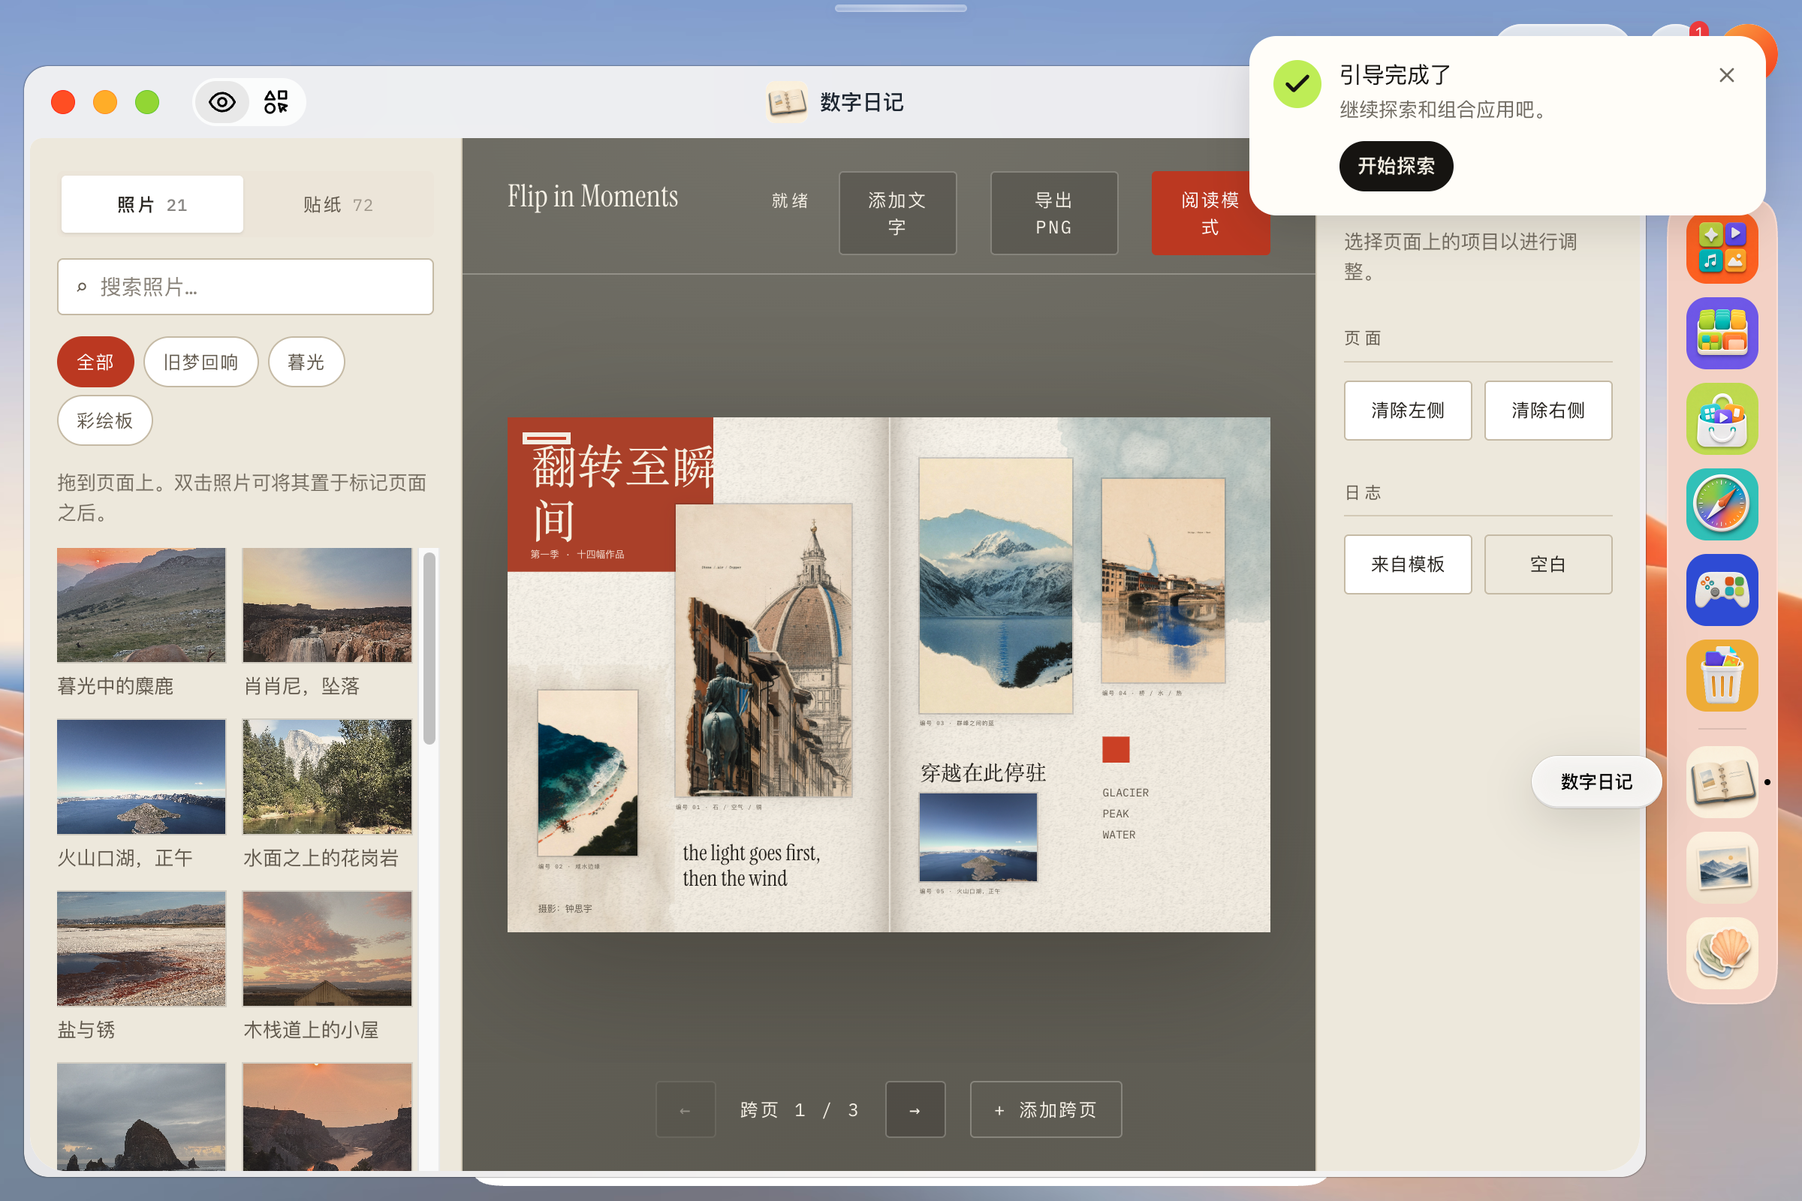
Task: Open the Safari compass dock icon
Action: click(x=1722, y=504)
